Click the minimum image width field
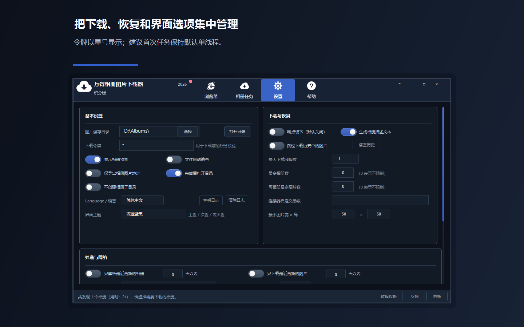This screenshot has width=524, height=327. point(344,214)
